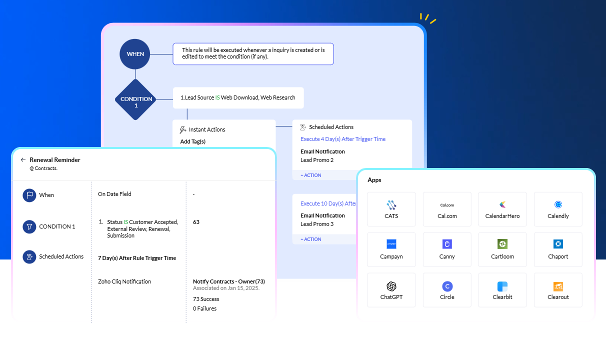Click the Execute 10 Day(s) After link

pos(328,203)
